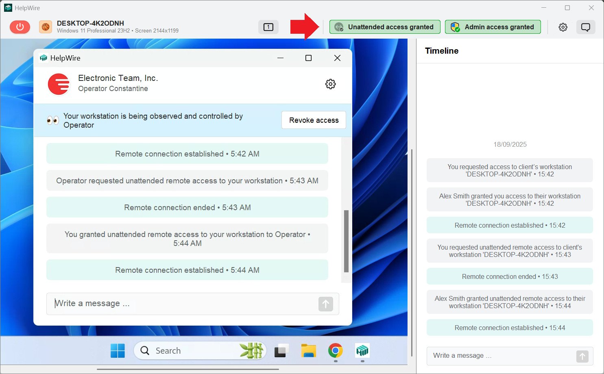Click the "Write a message" field in the client window

pos(163,303)
